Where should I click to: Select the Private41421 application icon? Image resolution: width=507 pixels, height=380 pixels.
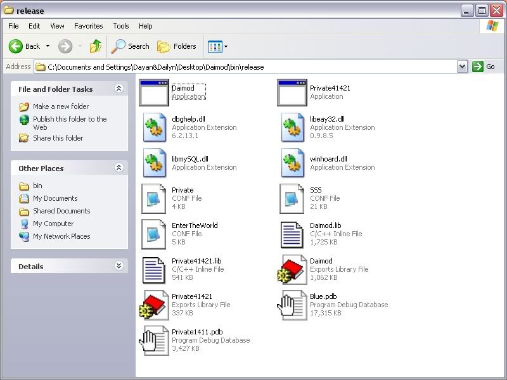click(x=292, y=92)
